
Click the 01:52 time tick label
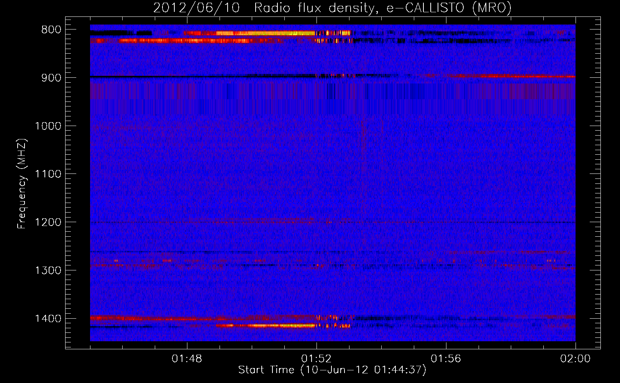pyautogui.click(x=317, y=359)
